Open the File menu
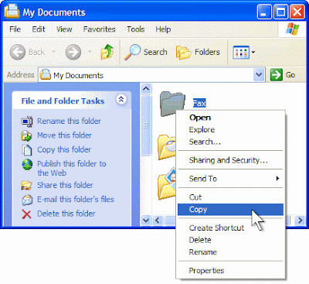Screen dimensions: 309x284 pos(15,29)
